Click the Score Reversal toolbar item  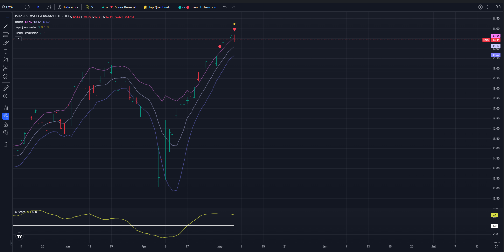119,7
